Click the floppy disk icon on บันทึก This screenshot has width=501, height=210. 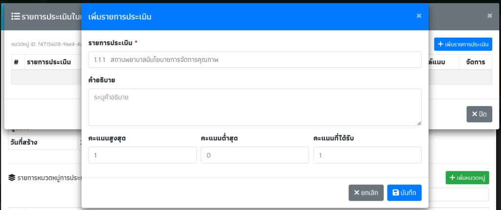pos(395,193)
